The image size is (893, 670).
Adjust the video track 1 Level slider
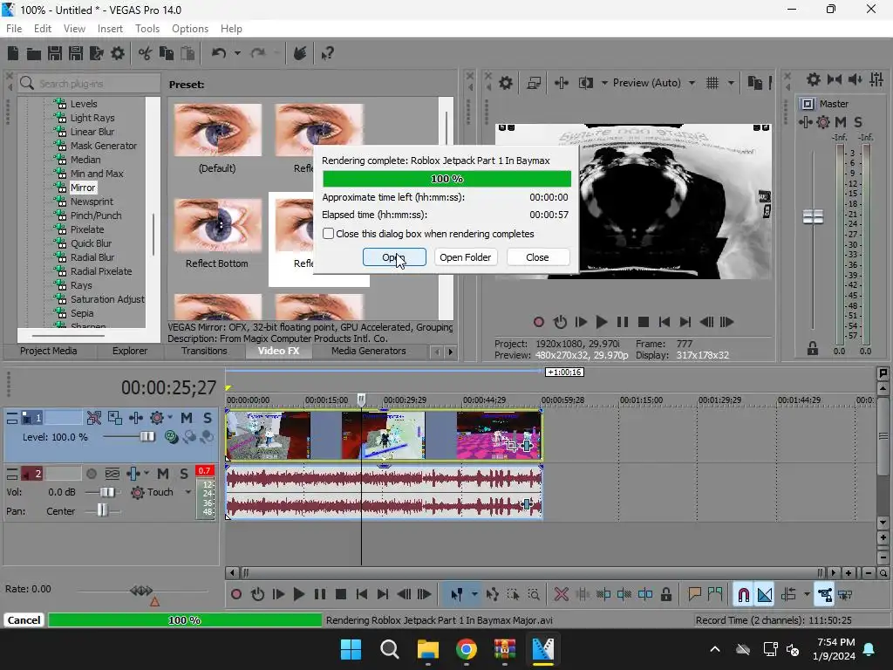[x=147, y=437]
